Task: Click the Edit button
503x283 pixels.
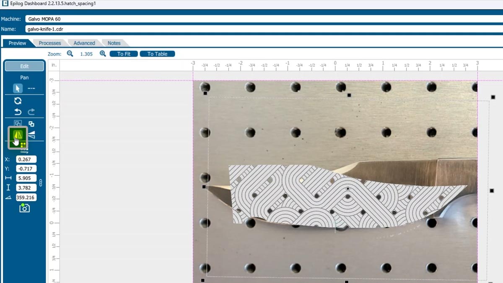Action: click(x=24, y=66)
